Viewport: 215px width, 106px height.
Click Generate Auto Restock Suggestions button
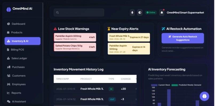tap(183, 38)
